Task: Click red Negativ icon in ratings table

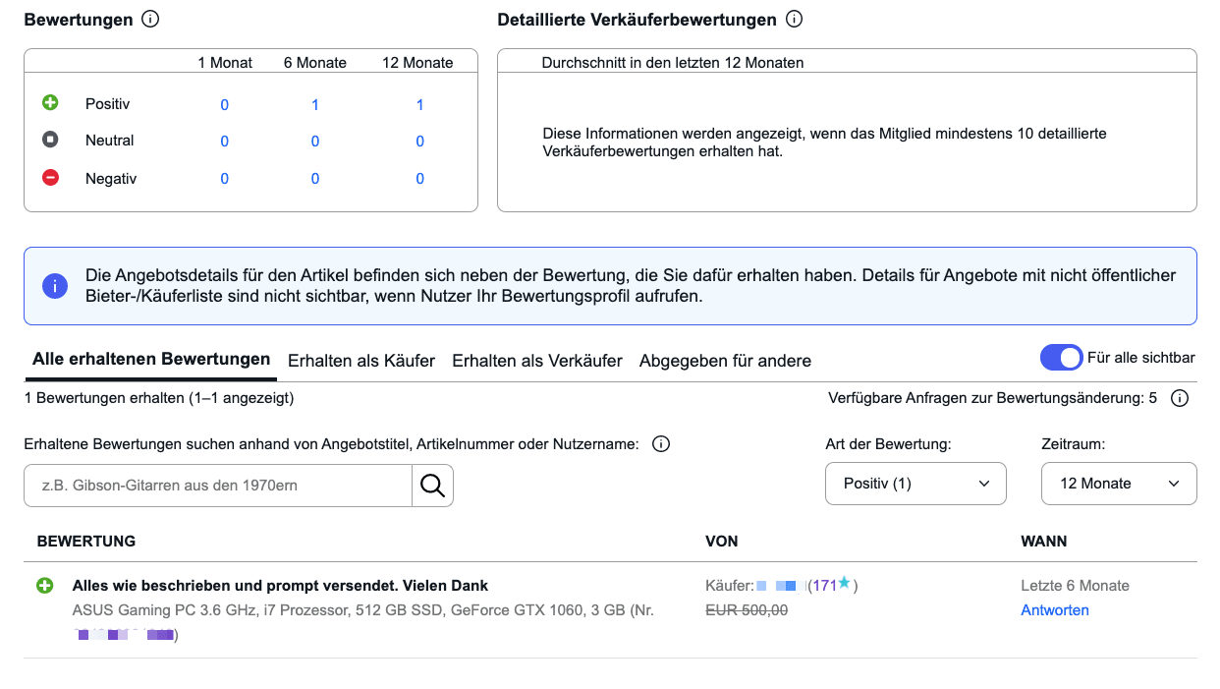Action: tap(50, 178)
